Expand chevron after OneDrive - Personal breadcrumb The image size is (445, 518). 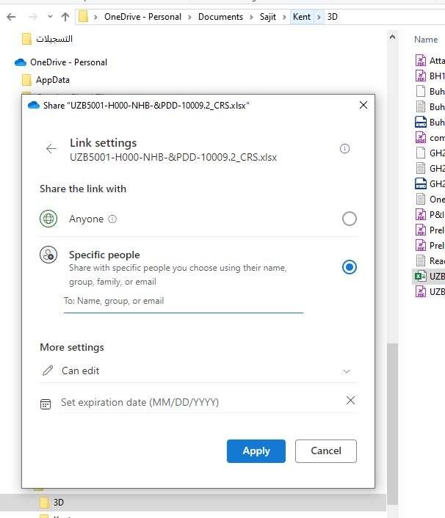pyautogui.click(x=189, y=17)
